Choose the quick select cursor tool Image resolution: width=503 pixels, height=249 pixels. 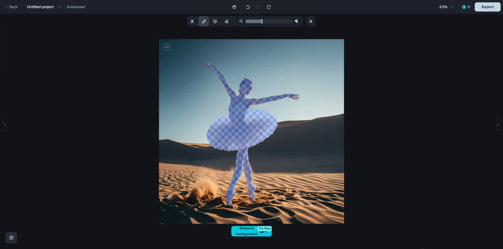pos(215,21)
